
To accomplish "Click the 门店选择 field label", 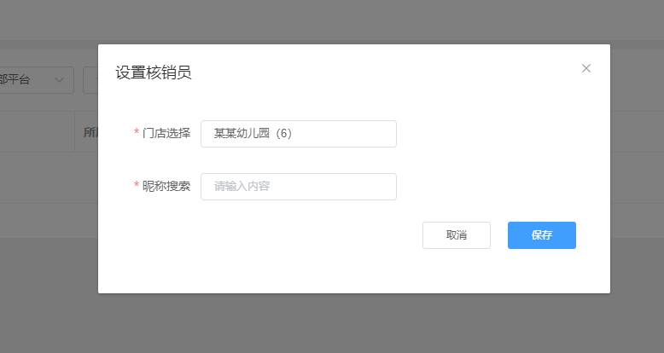I will pos(166,133).
